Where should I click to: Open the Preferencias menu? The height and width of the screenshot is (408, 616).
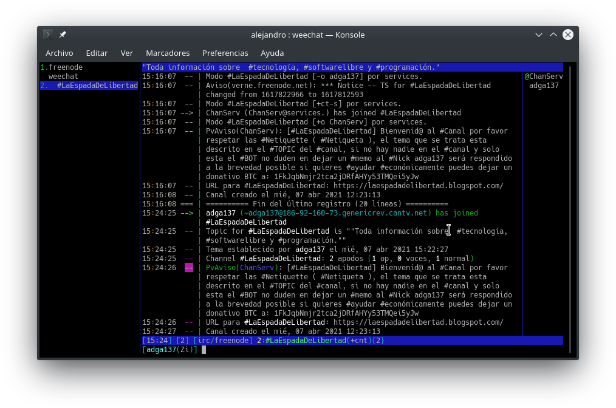[x=225, y=53]
